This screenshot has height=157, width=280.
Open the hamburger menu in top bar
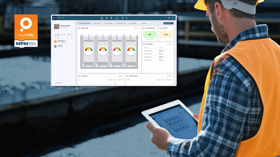[54, 18]
